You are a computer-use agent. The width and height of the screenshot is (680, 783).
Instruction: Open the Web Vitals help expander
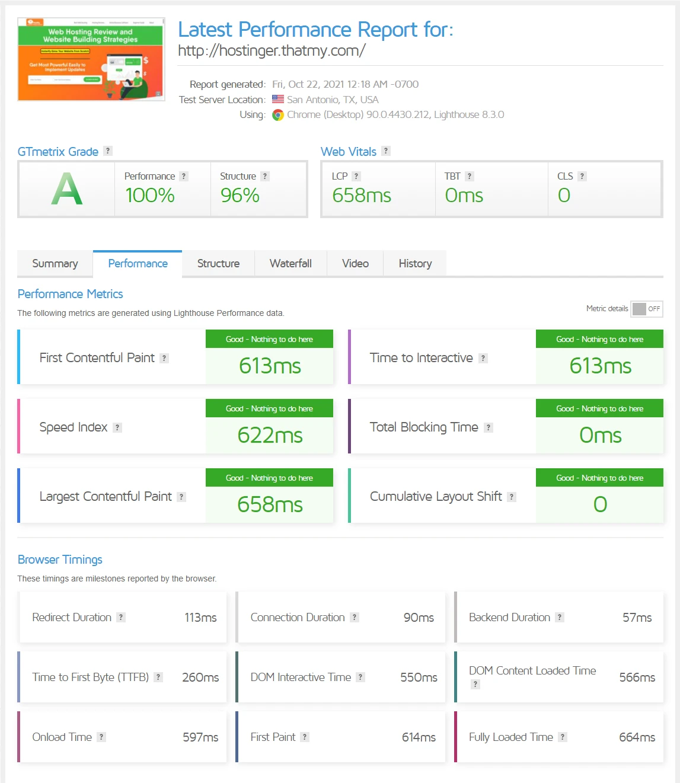click(386, 151)
